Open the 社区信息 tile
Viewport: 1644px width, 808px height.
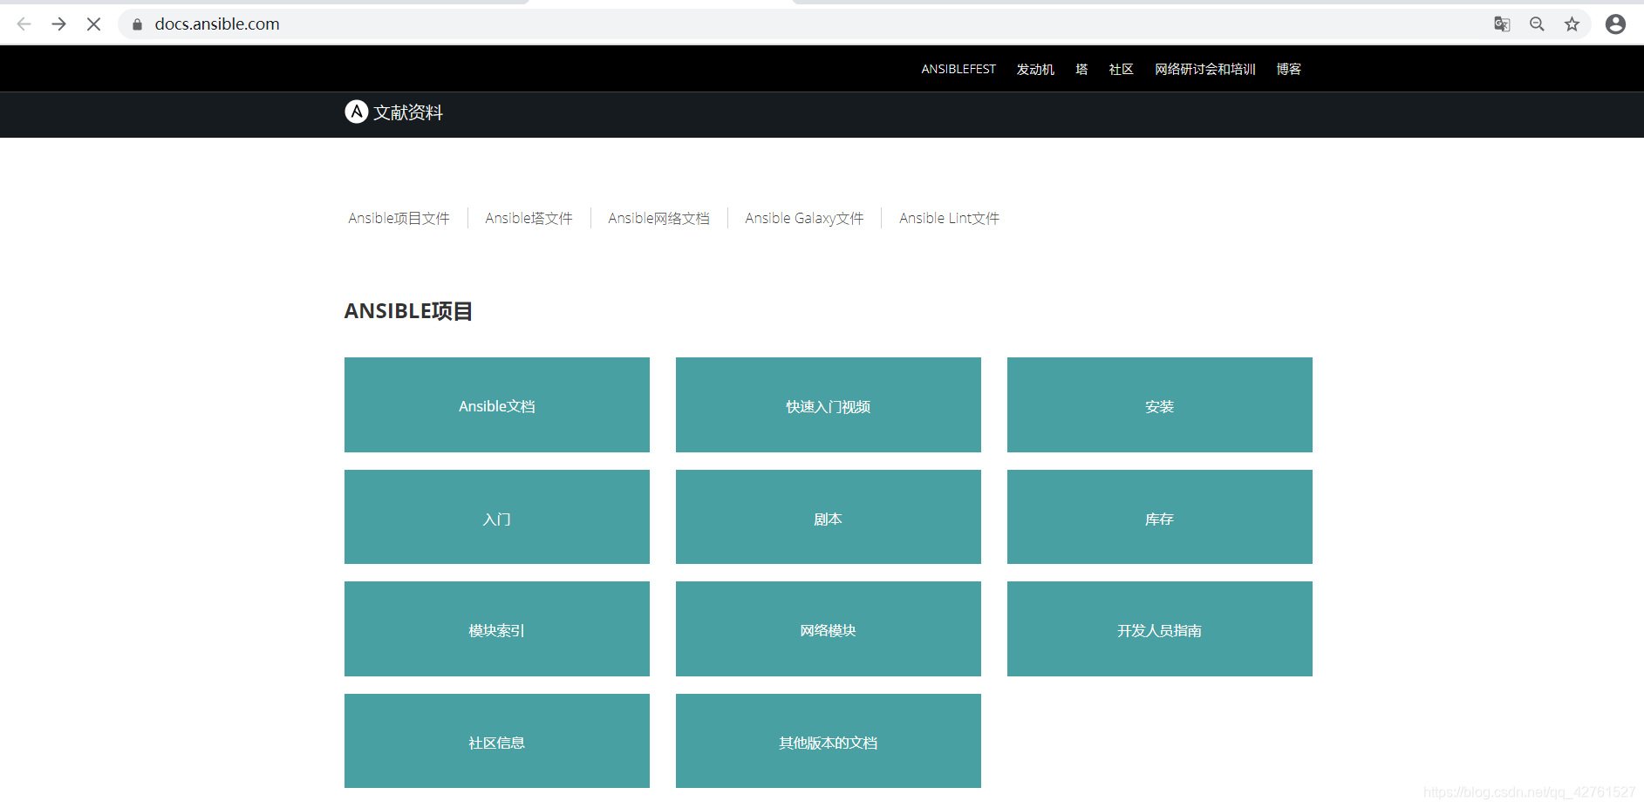497,741
